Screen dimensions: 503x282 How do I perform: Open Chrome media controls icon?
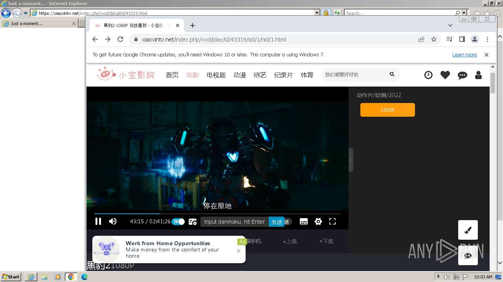click(x=450, y=39)
